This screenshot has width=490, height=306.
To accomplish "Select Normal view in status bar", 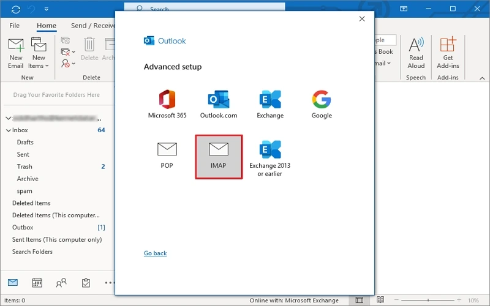I will pyautogui.click(x=360, y=300).
